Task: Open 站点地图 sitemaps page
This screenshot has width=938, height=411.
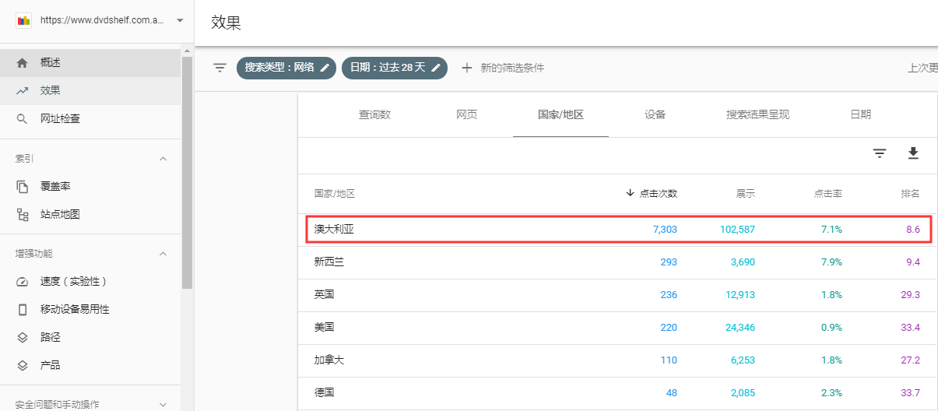Action: pyautogui.click(x=90, y=215)
